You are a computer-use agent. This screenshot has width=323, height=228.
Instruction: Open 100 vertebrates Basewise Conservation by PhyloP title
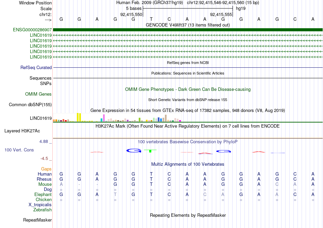coord(188,142)
